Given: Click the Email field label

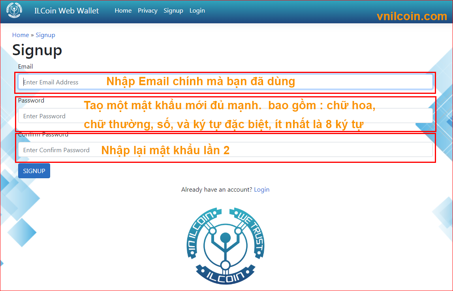Looking at the screenshot, I should (25, 67).
